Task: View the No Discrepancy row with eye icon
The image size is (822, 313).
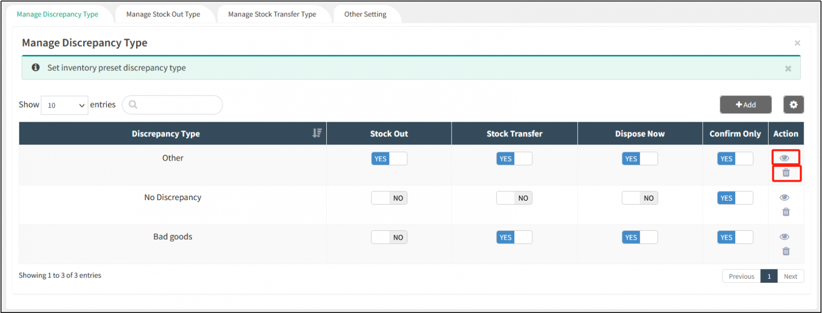Action: pos(784,198)
